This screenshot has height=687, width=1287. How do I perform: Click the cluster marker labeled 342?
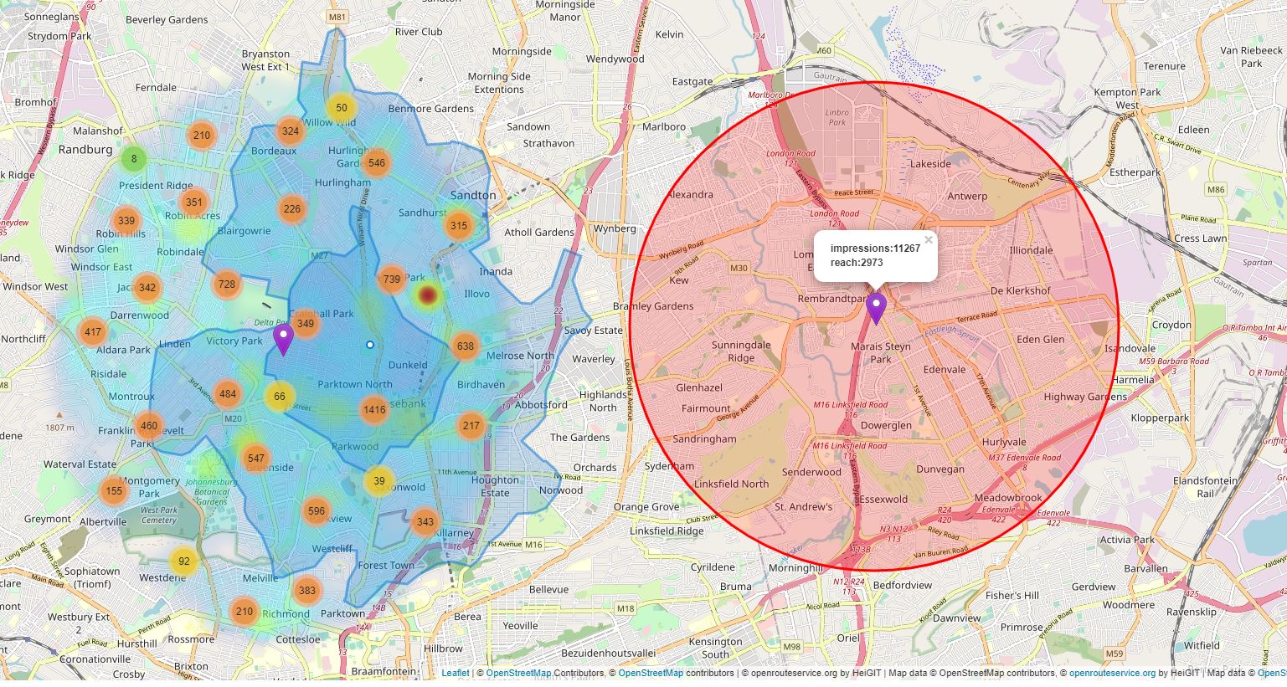point(147,287)
